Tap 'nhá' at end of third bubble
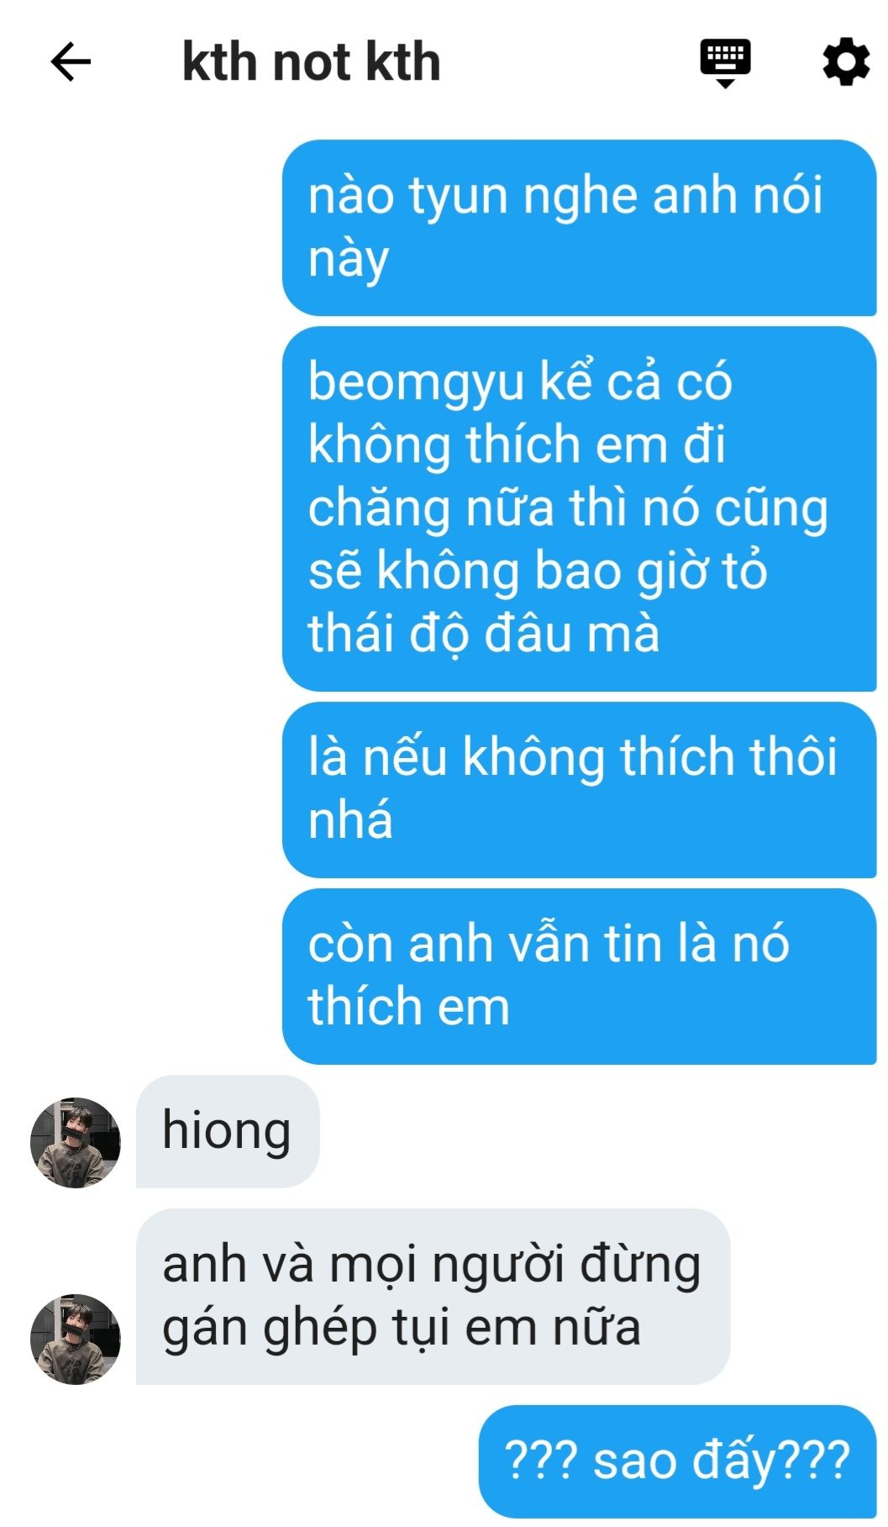The width and height of the screenshot is (888, 1527). point(350,821)
